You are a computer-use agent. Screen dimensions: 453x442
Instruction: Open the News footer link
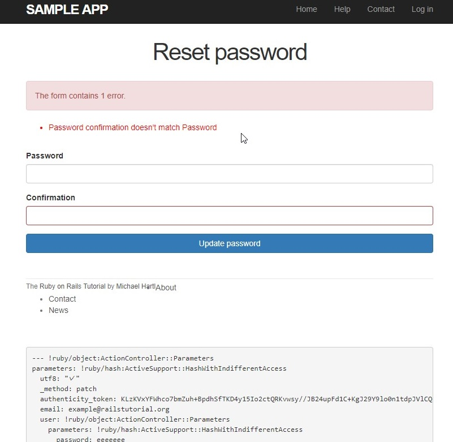(x=58, y=310)
